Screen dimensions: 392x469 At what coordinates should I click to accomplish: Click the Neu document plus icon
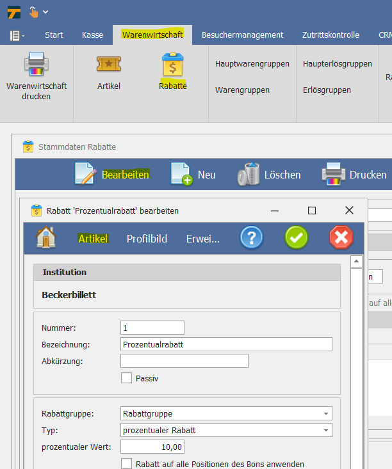[181, 174]
